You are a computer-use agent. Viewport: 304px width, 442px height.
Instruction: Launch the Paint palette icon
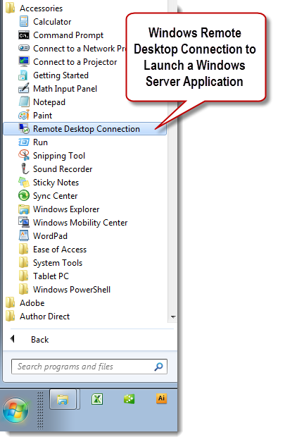point(24,115)
